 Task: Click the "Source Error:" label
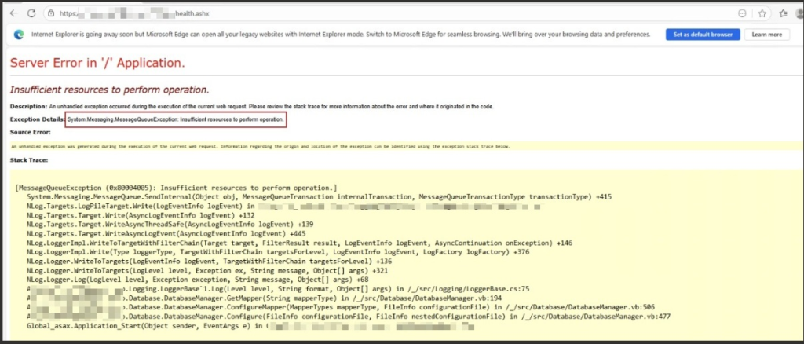coord(31,132)
